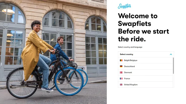Click the French flag icon
Image resolution: width=186 pixels, height=104 pixels.
click(x=121, y=78)
